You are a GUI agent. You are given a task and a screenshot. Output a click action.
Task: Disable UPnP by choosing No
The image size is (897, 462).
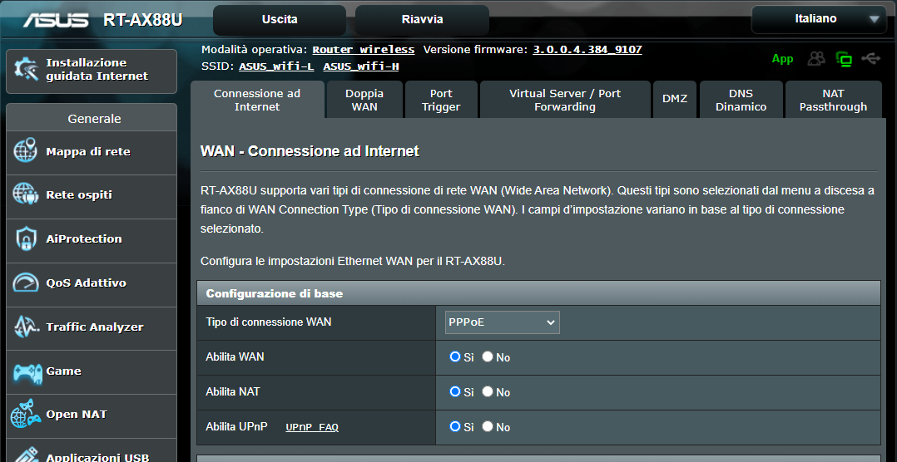pyautogui.click(x=488, y=426)
